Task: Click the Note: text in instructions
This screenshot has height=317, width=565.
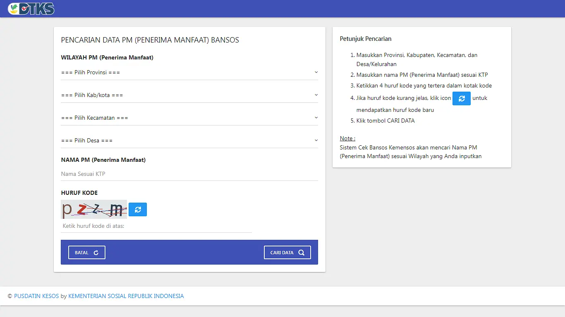Action: point(347,138)
